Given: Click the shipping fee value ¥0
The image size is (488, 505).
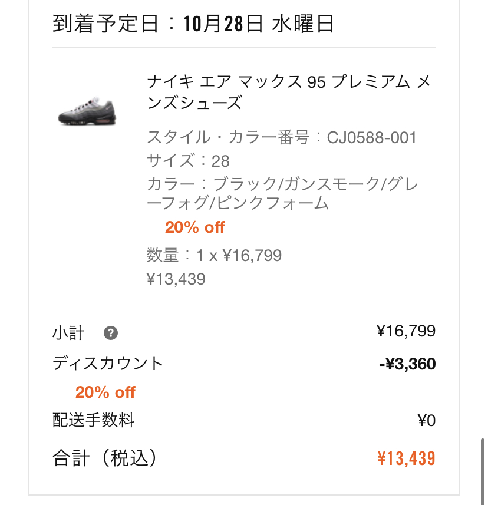Looking at the screenshot, I should click(x=426, y=421).
